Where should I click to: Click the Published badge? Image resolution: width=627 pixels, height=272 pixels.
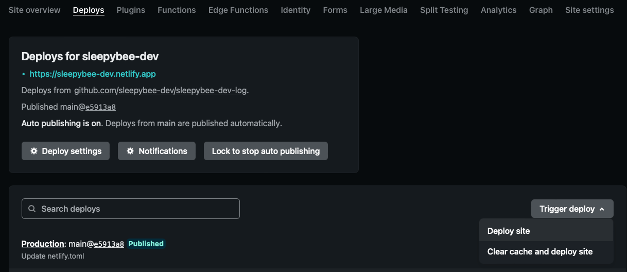[x=146, y=244]
